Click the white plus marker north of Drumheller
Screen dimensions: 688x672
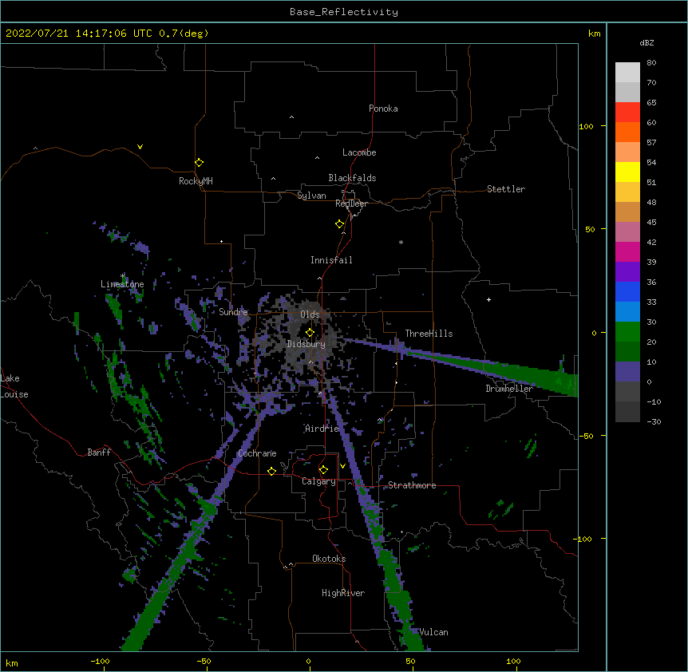point(488,299)
